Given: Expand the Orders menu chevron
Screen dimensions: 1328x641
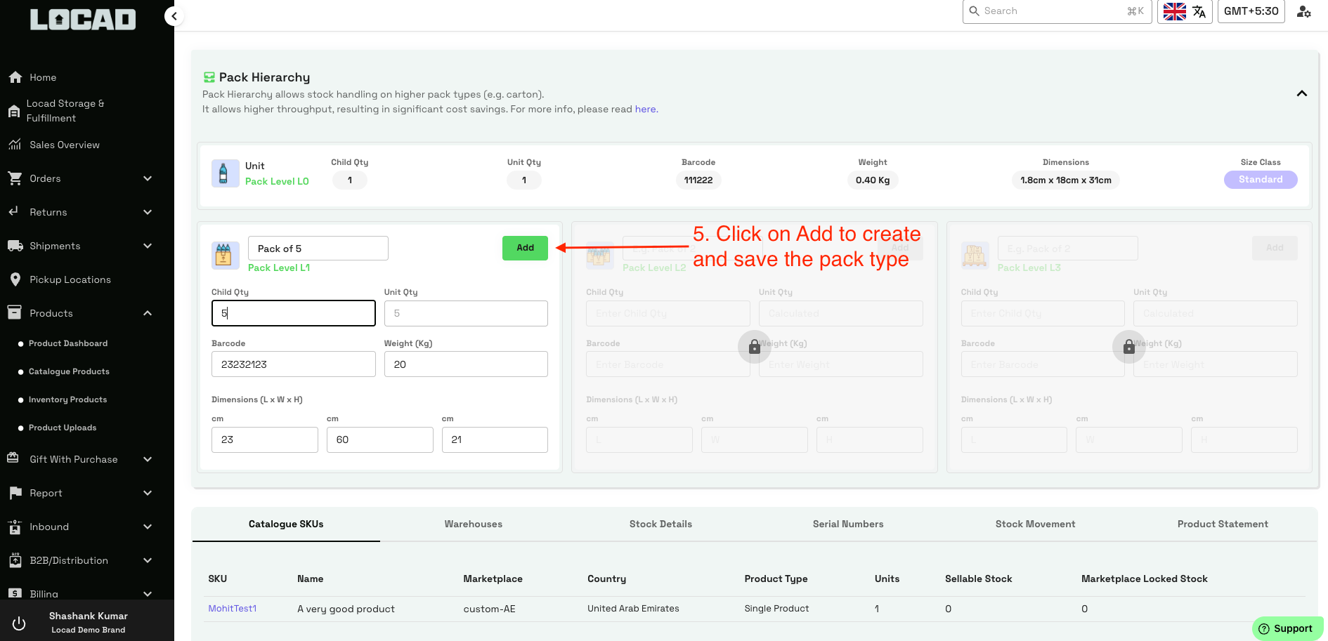Looking at the screenshot, I should [148, 178].
